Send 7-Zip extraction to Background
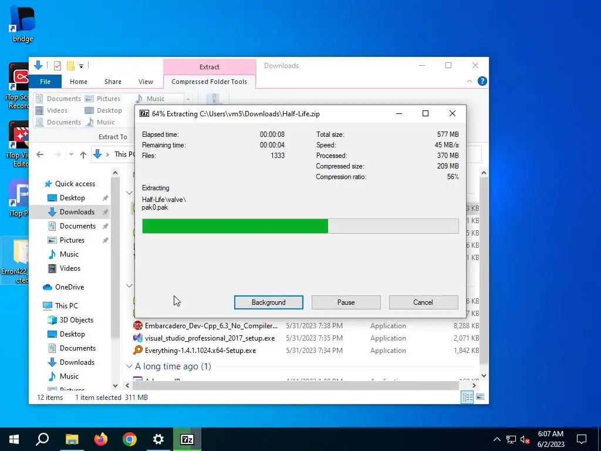The width and height of the screenshot is (601, 451). point(268,302)
